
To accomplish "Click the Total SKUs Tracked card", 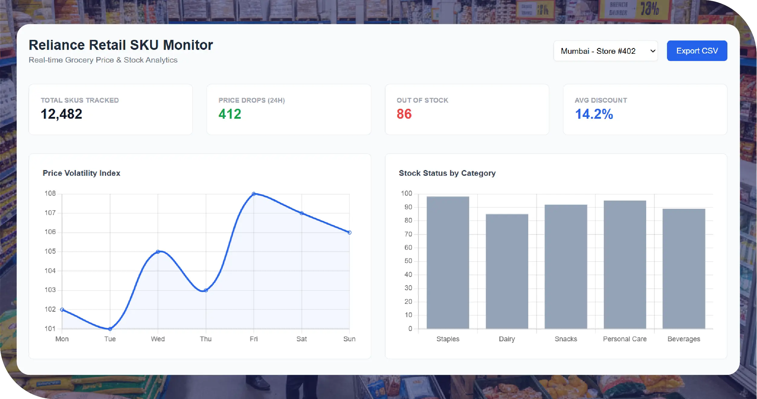I will (x=111, y=109).
